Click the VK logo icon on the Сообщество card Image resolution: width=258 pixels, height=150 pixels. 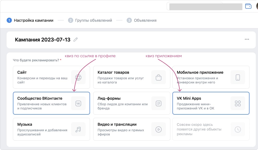click(78, 103)
